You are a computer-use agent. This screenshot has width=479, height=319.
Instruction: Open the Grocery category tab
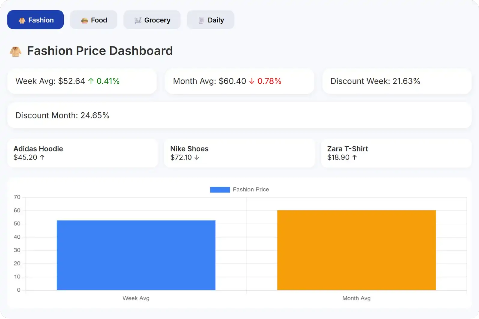pyautogui.click(x=152, y=20)
